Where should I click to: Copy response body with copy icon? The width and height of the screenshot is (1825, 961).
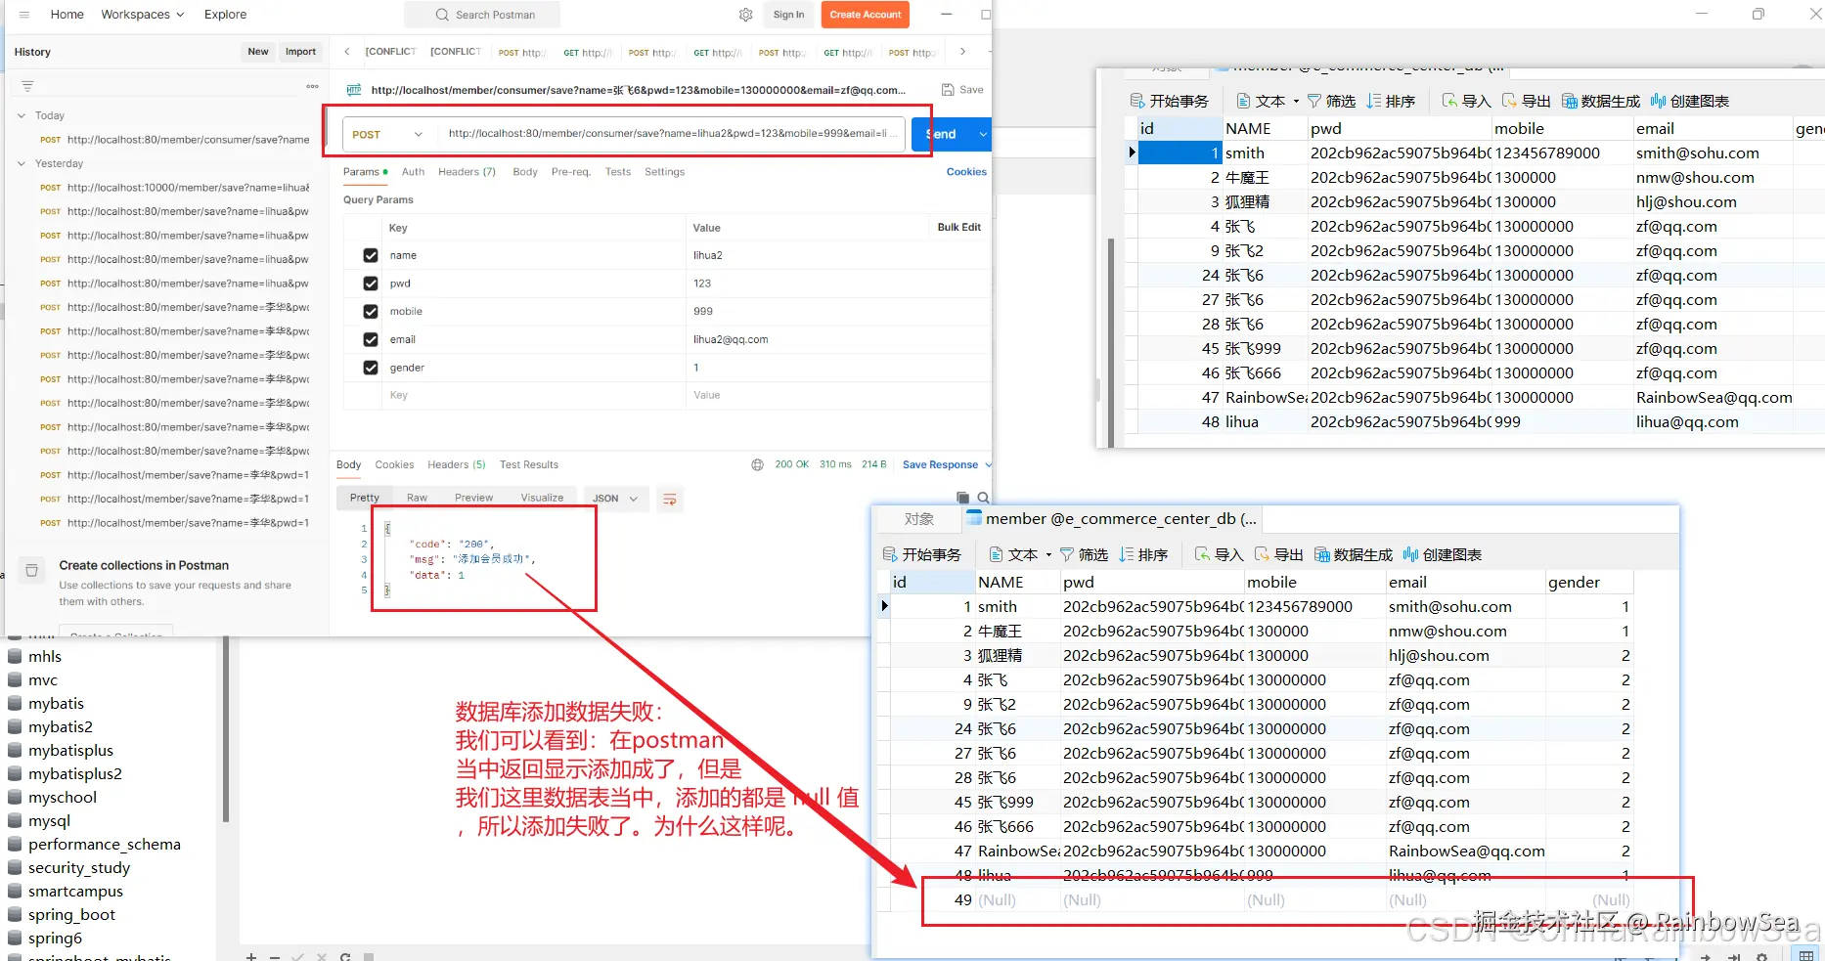click(962, 498)
